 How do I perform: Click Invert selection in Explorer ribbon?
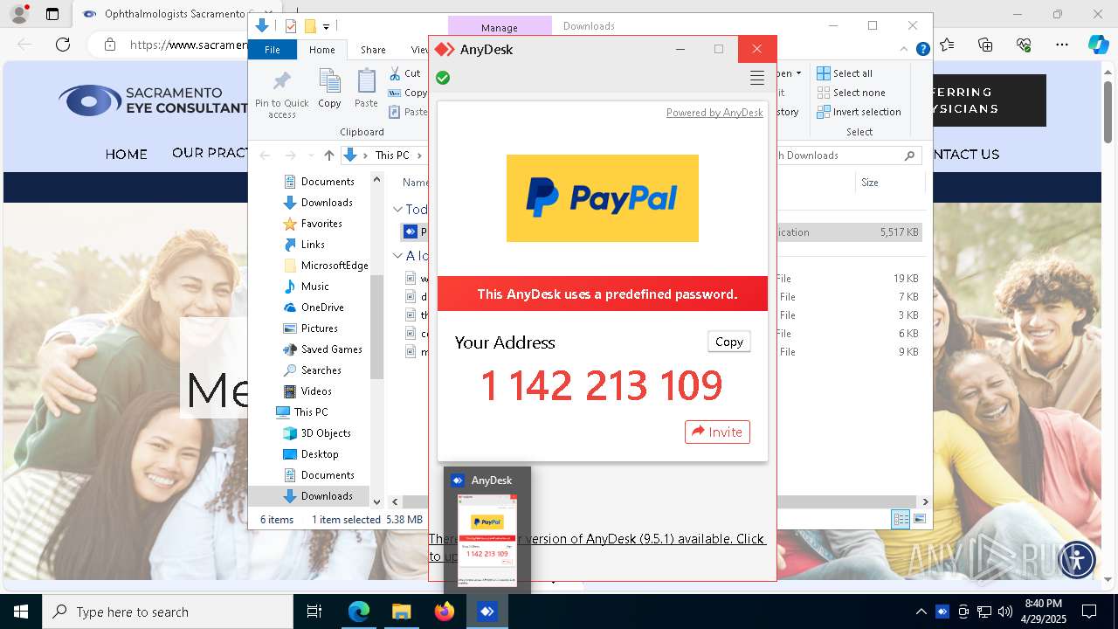(859, 112)
